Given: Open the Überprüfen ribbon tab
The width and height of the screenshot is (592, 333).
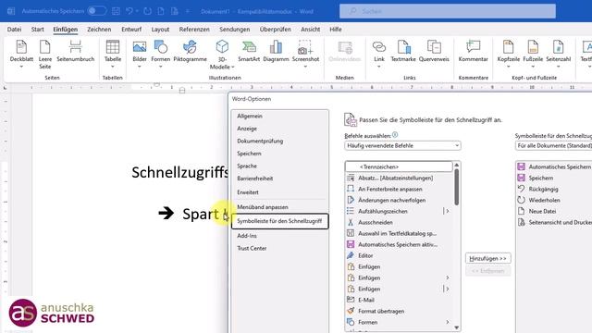Looking at the screenshot, I should tap(276, 29).
